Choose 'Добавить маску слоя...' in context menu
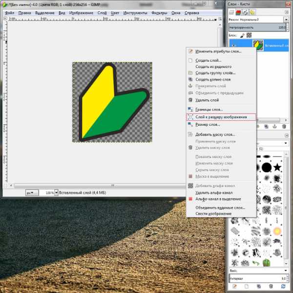 [221, 135]
